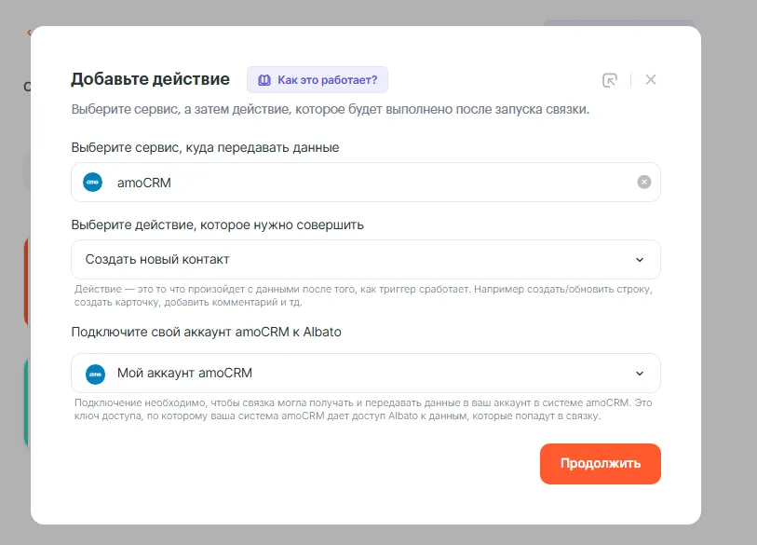The width and height of the screenshot is (757, 545).
Task: Click the connection hint text below account dropdown
Action: point(363,409)
